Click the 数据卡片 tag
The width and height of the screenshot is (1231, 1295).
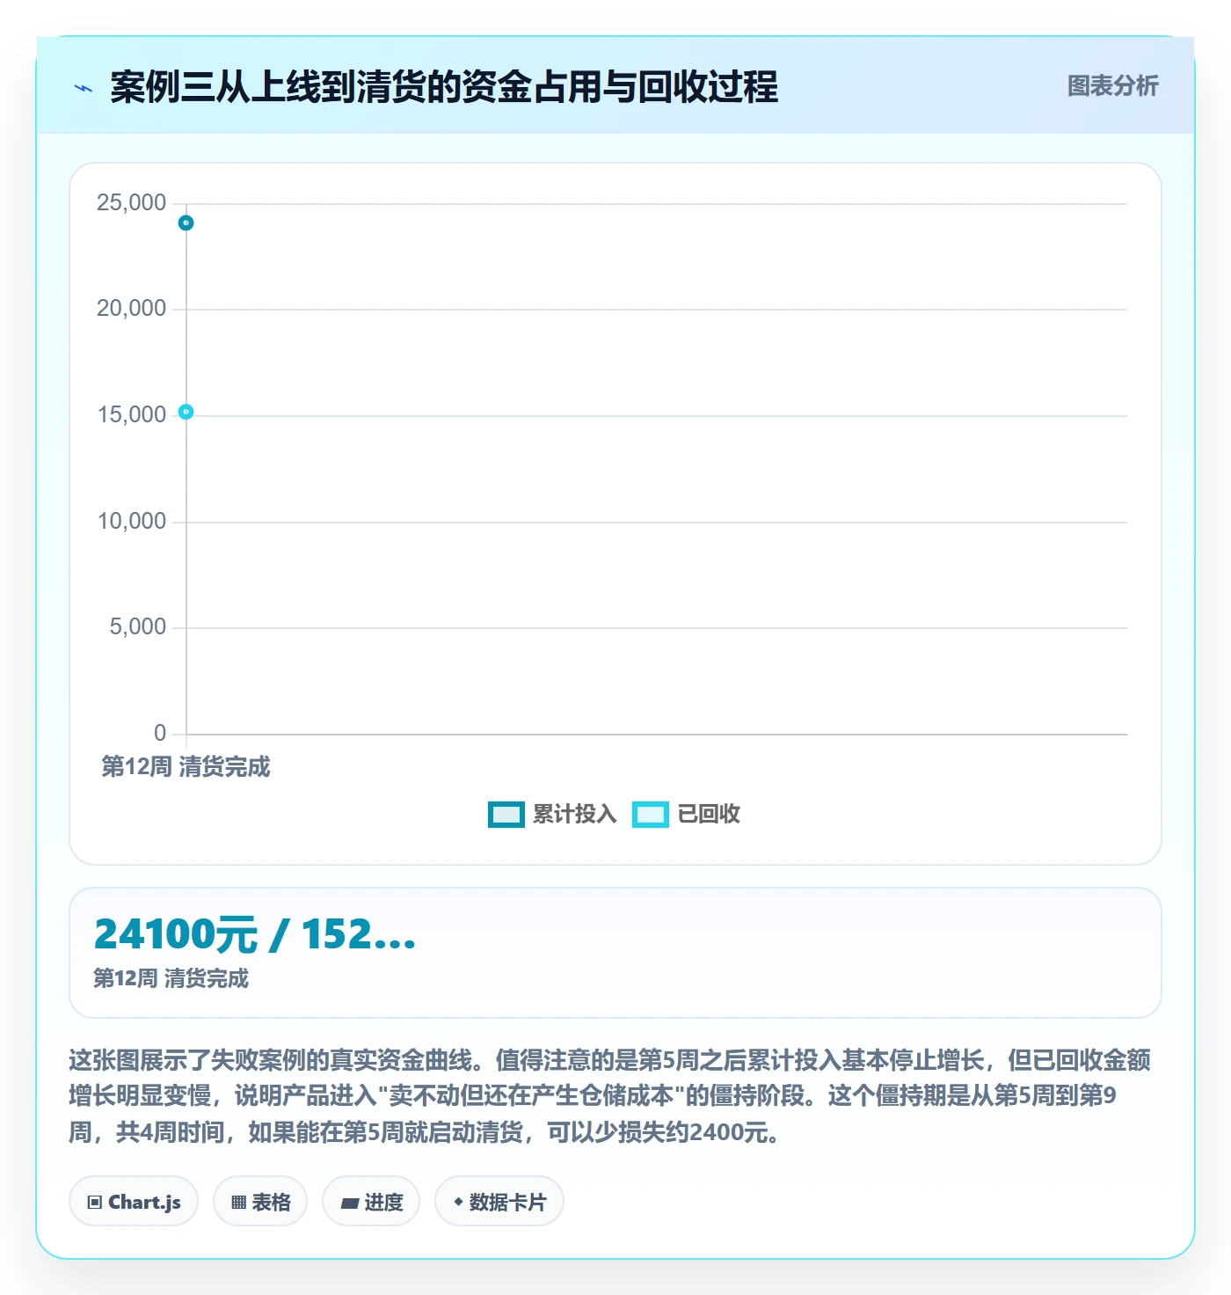(x=499, y=1202)
